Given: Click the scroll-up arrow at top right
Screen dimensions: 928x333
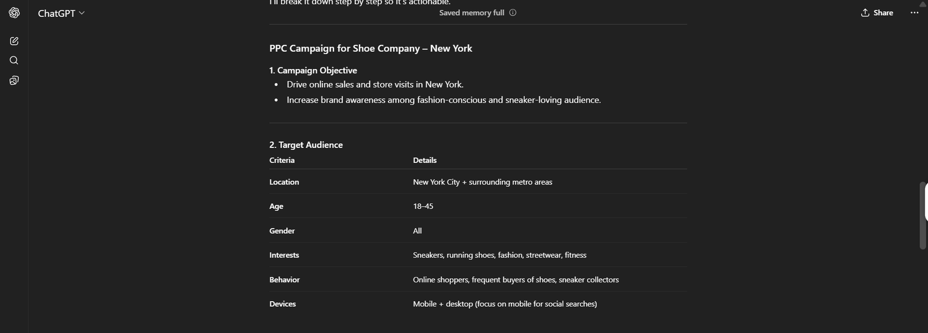Looking at the screenshot, I should pos(923,4).
